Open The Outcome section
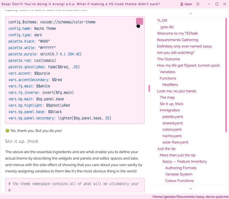Viewport: 229px width, 199px height. [x=169, y=59]
